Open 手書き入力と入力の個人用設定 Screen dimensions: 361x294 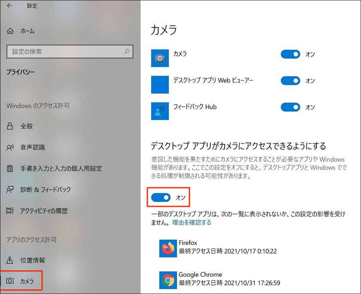61,168
